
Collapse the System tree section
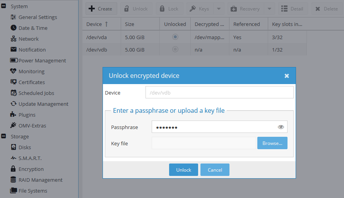click(x=3, y=6)
